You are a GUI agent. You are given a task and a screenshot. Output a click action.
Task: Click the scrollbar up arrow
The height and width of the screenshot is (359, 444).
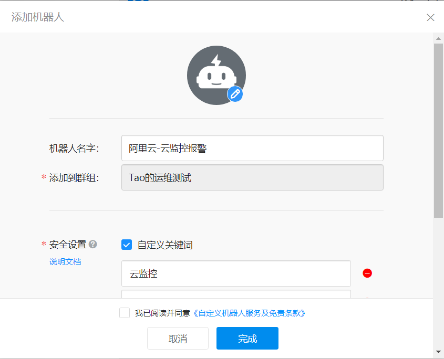[438, 38]
